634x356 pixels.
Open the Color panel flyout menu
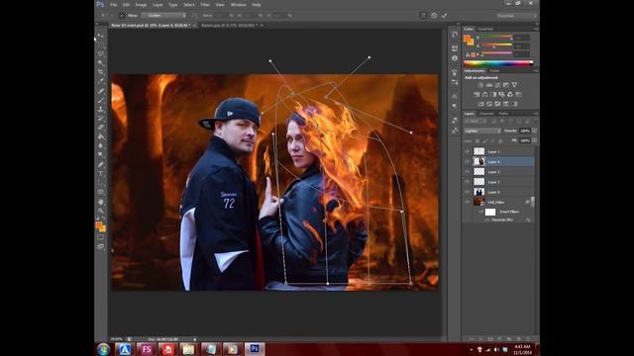point(535,29)
